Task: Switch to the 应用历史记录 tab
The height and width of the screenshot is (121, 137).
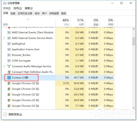Action: tap(25, 13)
